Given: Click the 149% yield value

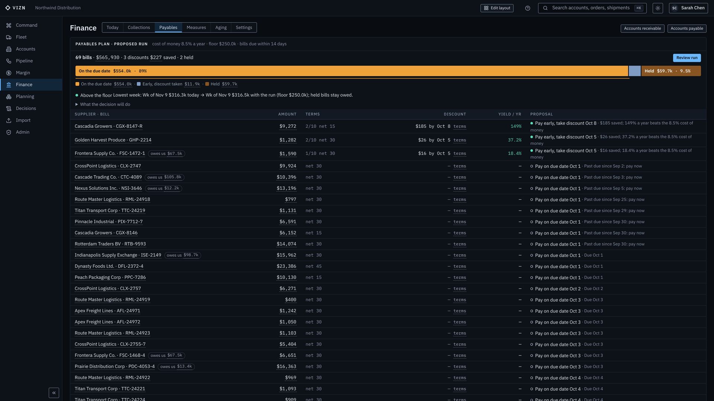Looking at the screenshot, I should [x=516, y=126].
